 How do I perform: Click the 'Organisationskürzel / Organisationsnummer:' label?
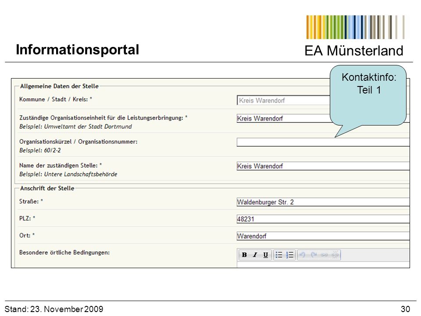click(78, 142)
